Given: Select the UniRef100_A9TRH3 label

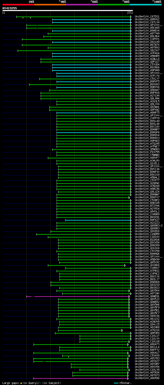Looking at the screenshot, I should 147,48.
